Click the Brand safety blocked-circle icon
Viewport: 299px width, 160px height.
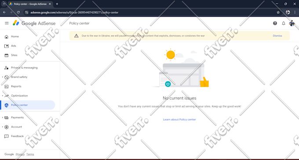click(7, 77)
